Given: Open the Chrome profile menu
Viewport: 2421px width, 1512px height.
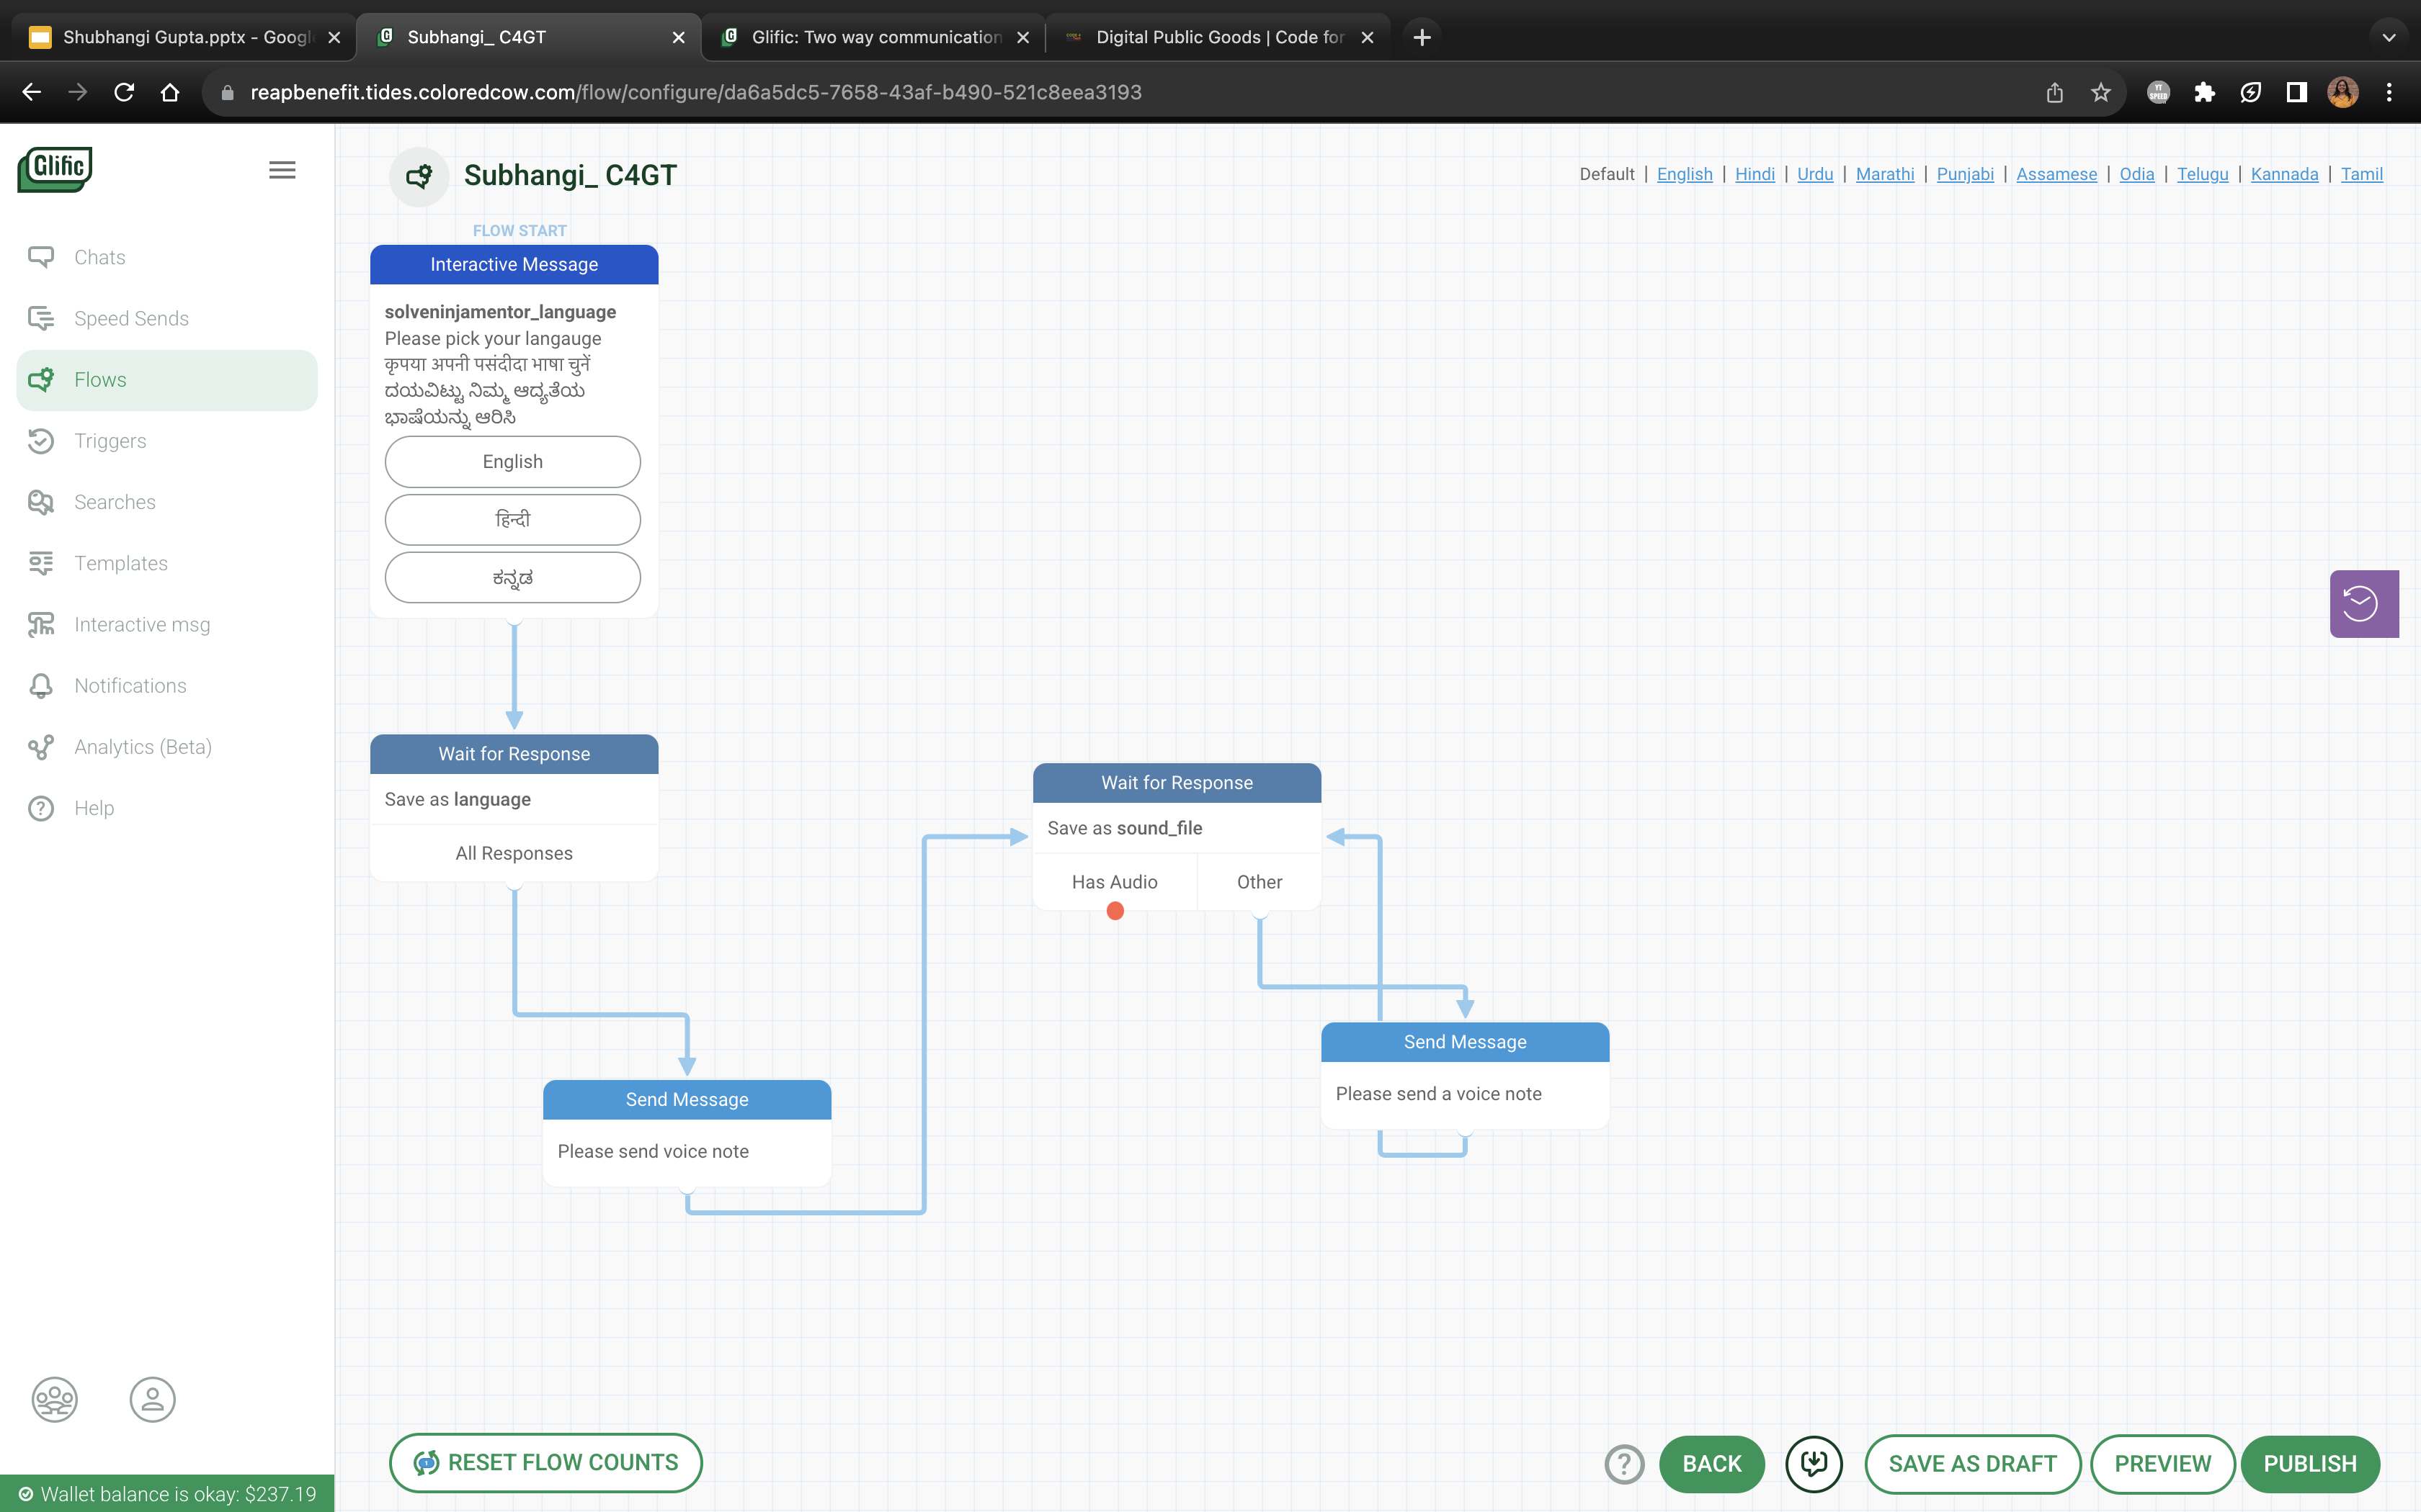Looking at the screenshot, I should click(2342, 91).
